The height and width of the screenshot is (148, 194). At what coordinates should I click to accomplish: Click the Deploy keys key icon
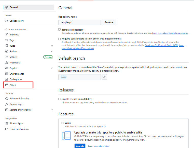7,104
